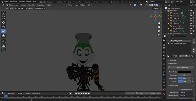Open the Modifier properties wrench tab

tap(164, 72)
